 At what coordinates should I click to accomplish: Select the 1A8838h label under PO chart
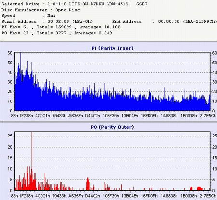(169, 196)
